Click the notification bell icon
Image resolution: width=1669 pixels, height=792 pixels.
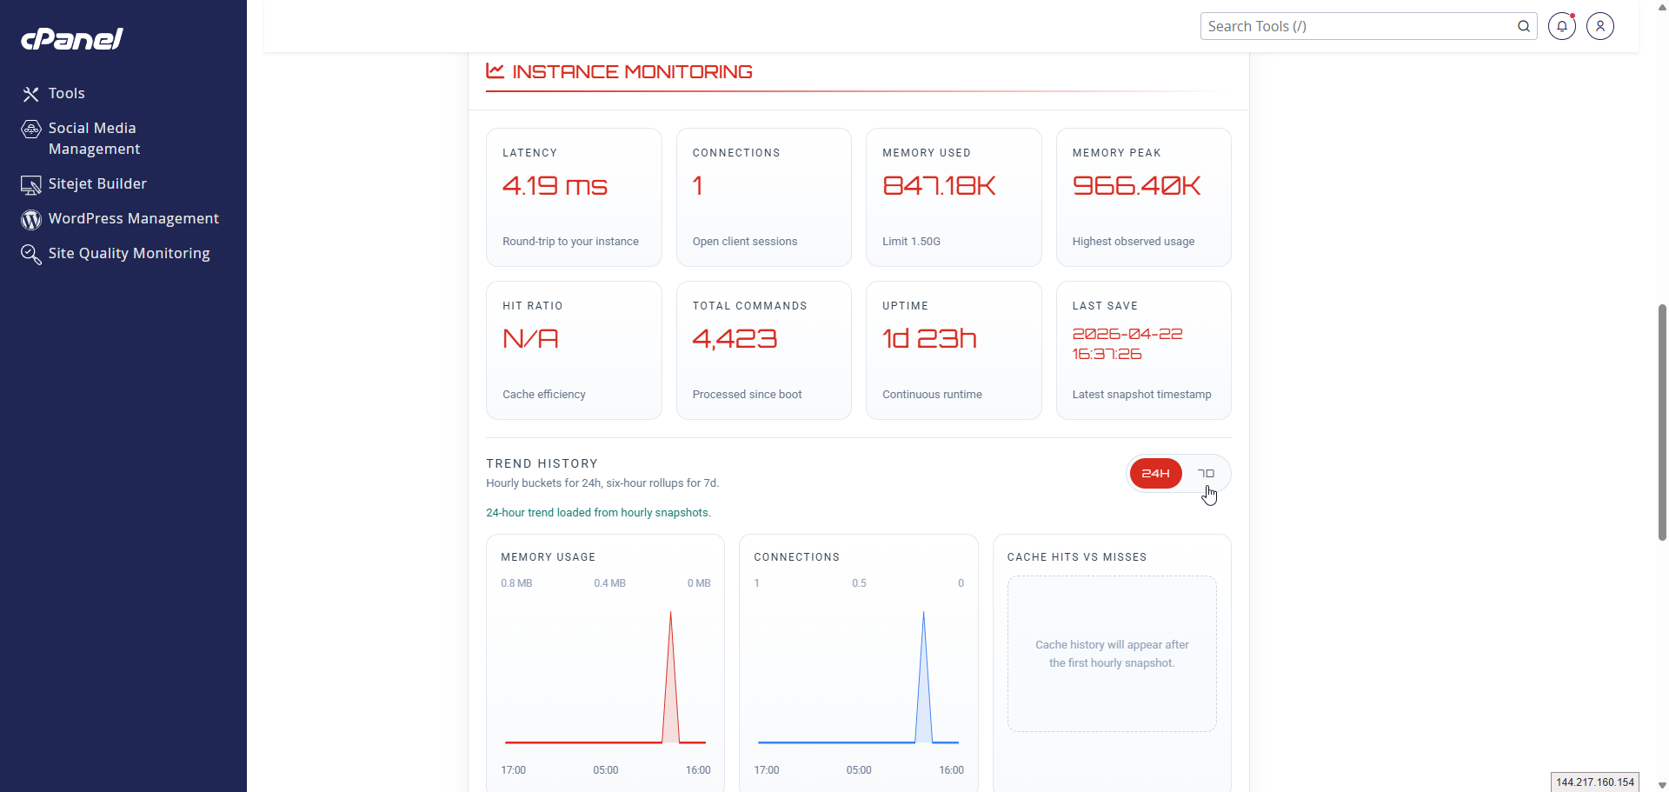pos(1562,26)
